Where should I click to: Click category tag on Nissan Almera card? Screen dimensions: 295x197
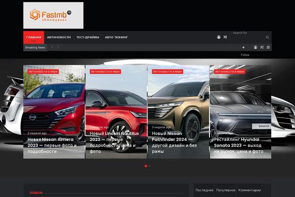point(43,71)
